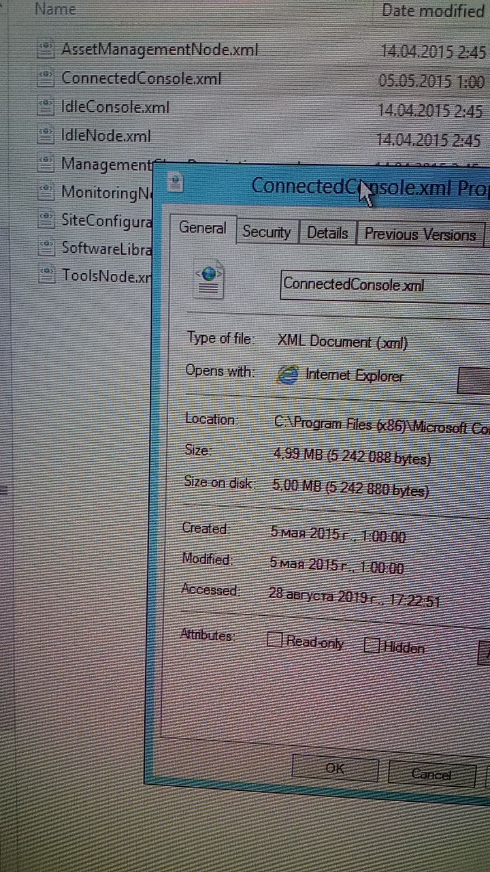Select the SiteConfigura file name
Screen dimensions: 490x872
106,220
